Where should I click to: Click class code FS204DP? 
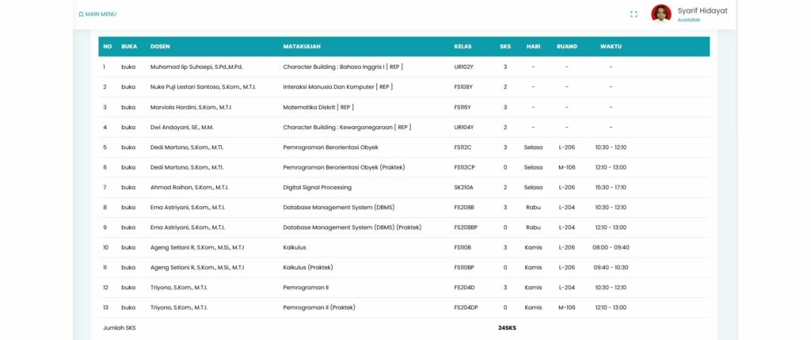click(465, 308)
